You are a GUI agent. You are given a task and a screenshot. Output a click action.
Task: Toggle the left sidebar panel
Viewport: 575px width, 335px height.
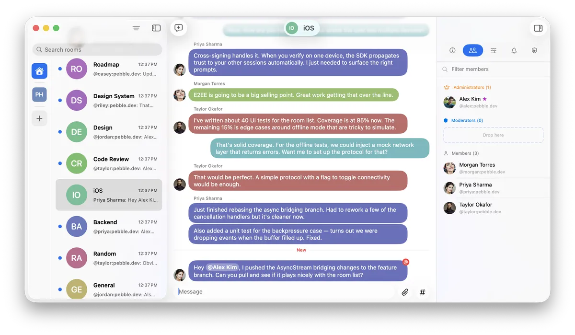click(156, 28)
